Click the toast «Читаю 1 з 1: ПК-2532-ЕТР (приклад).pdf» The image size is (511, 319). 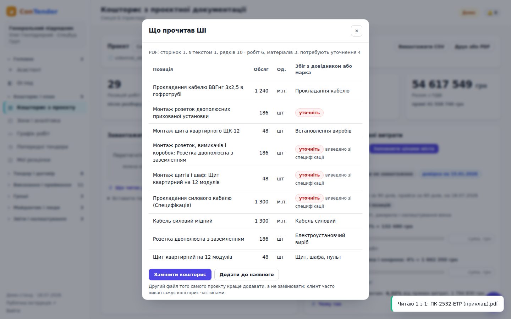(x=447, y=304)
